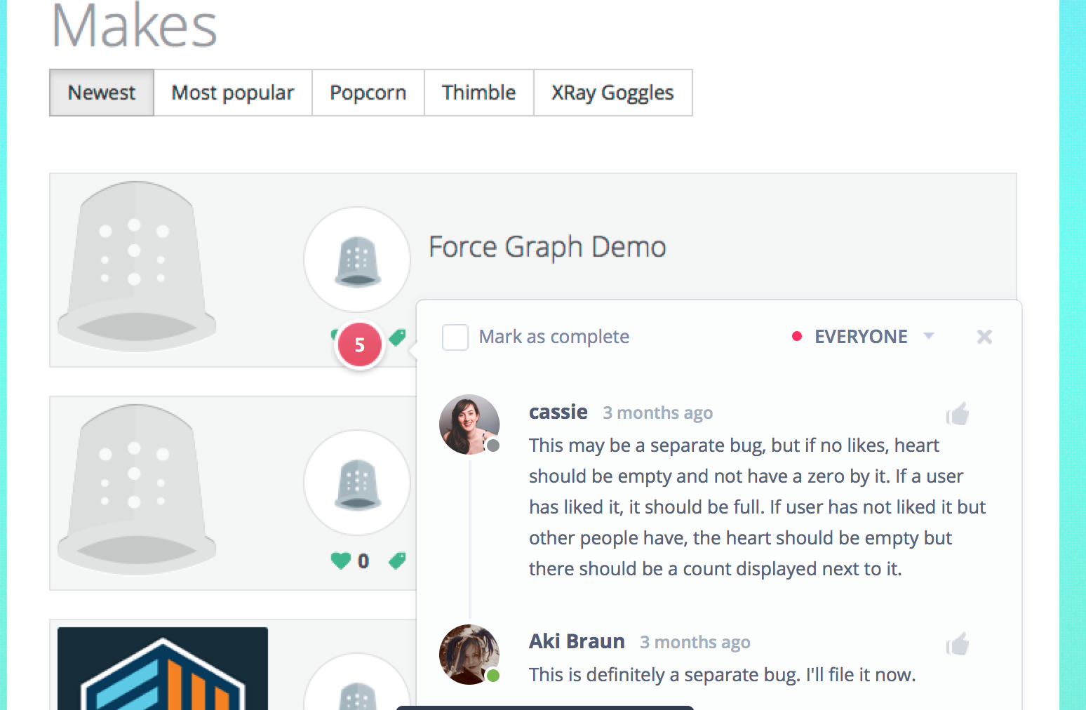Screen dimensions: 1086x710
Task: Switch to the Most popular tab
Action: pyautogui.click(x=233, y=93)
